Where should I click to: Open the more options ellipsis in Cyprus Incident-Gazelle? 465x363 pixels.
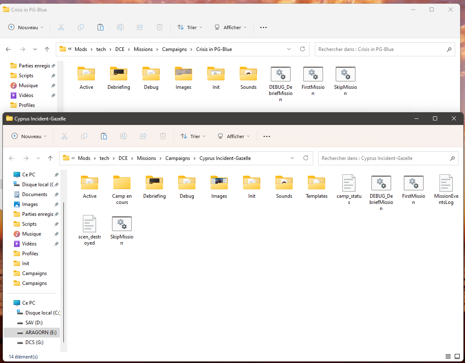pyautogui.click(x=267, y=136)
